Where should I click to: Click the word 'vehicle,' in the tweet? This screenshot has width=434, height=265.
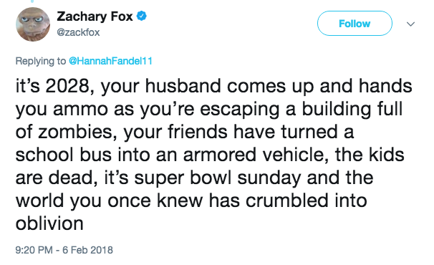click(296, 155)
